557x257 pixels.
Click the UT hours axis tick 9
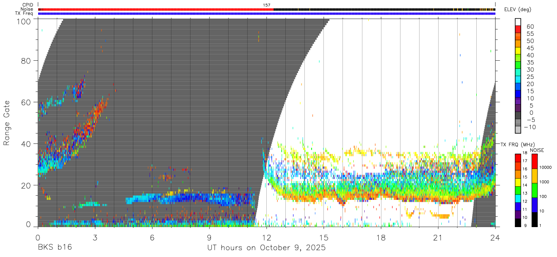click(209, 238)
